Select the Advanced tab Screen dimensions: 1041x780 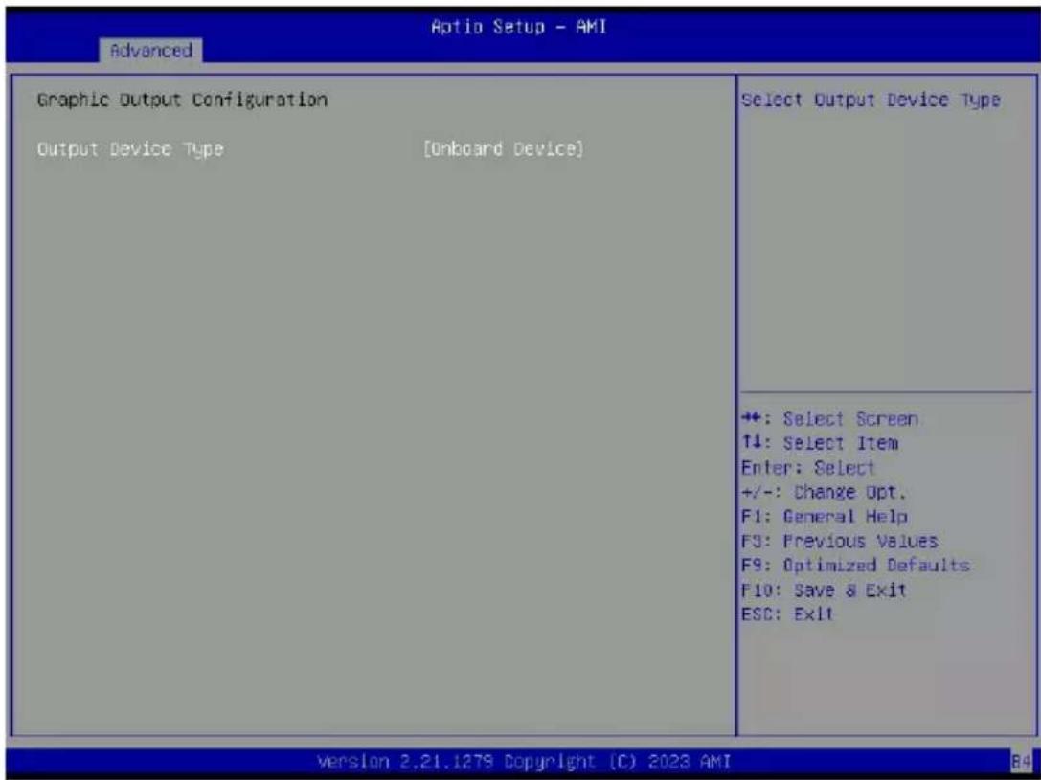pos(151,51)
